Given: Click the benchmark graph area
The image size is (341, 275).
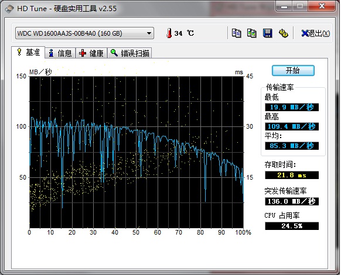Looking at the screenshot, I should (x=137, y=152).
